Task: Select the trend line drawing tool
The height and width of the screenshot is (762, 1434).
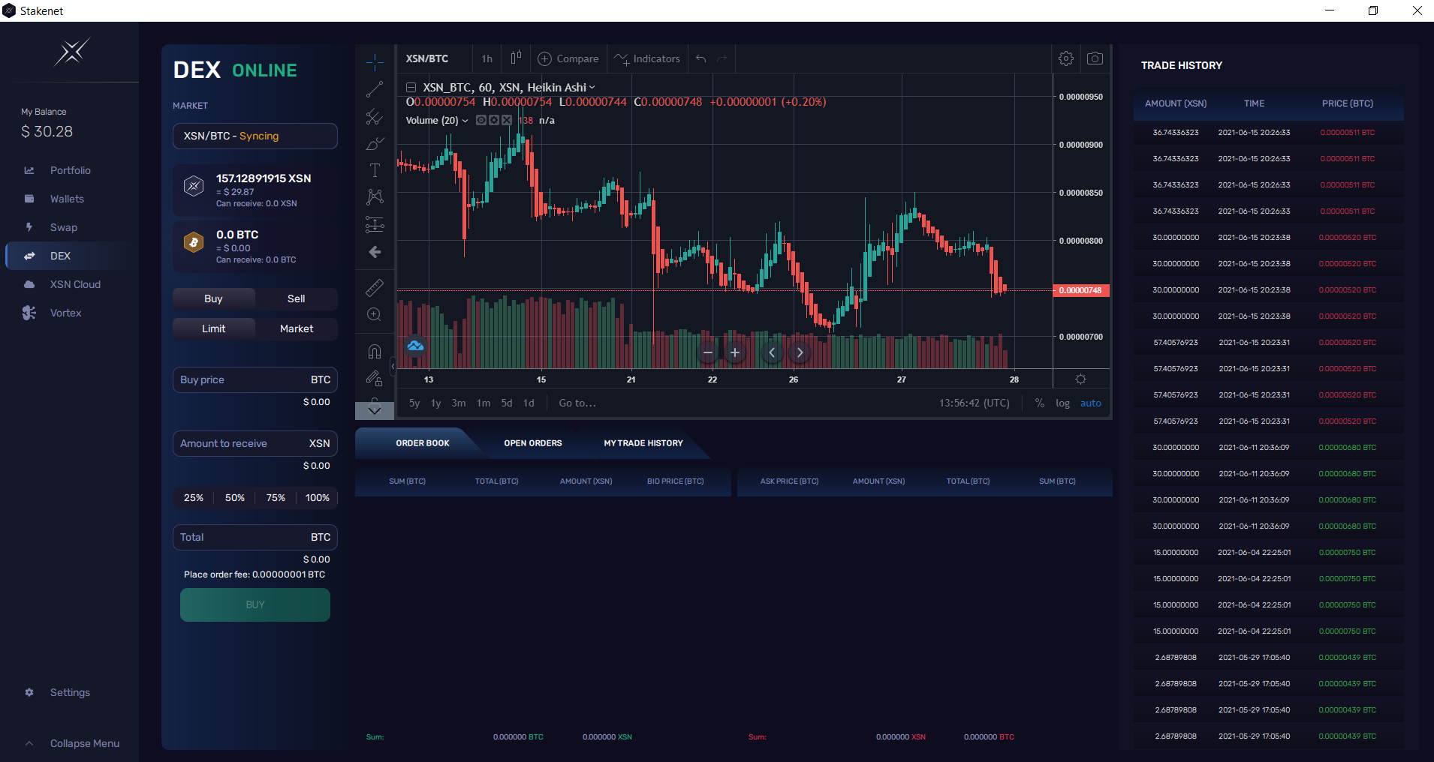Action: [375, 89]
